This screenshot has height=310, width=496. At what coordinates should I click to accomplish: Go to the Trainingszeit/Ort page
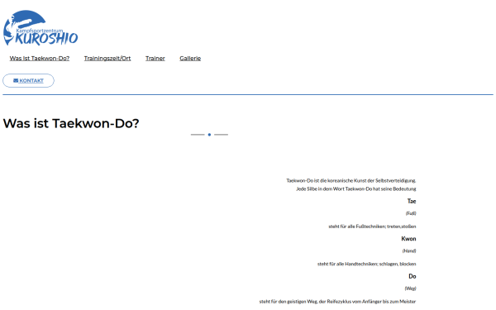pyautogui.click(x=107, y=58)
